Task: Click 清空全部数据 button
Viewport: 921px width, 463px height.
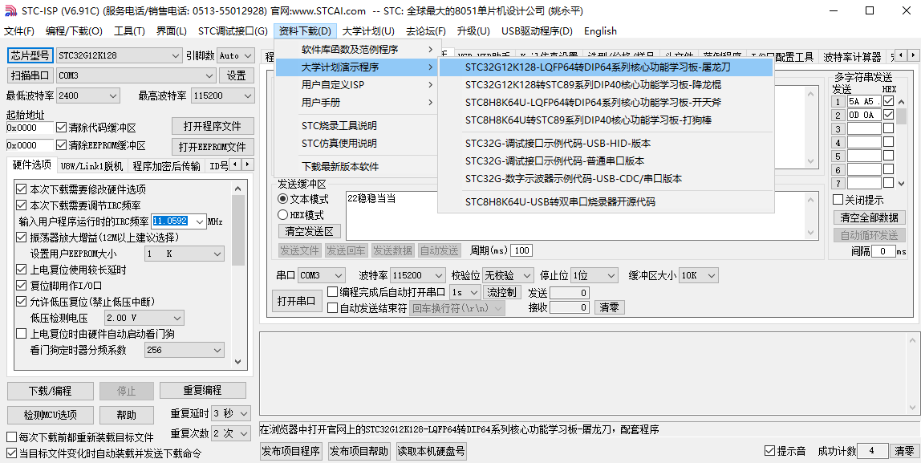Action: (x=869, y=217)
